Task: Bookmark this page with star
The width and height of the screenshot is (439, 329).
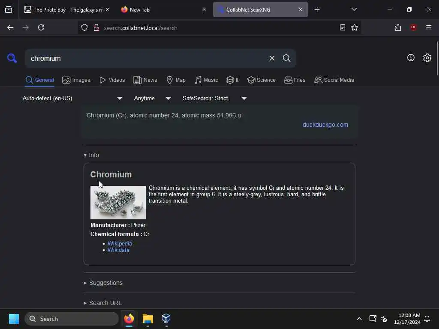Action: coord(355,27)
